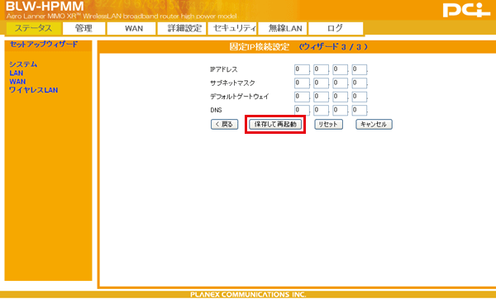
Task: Click the デフォルトゲートウェイ label
Action: (240, 97)
